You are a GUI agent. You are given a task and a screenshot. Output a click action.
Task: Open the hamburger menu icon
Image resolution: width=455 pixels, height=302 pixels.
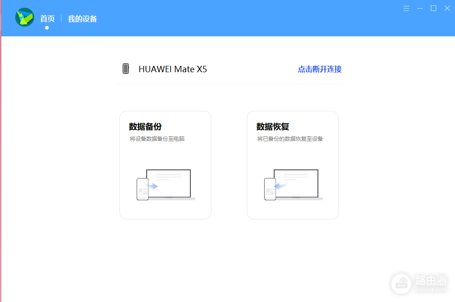click(x=406, y=8)
